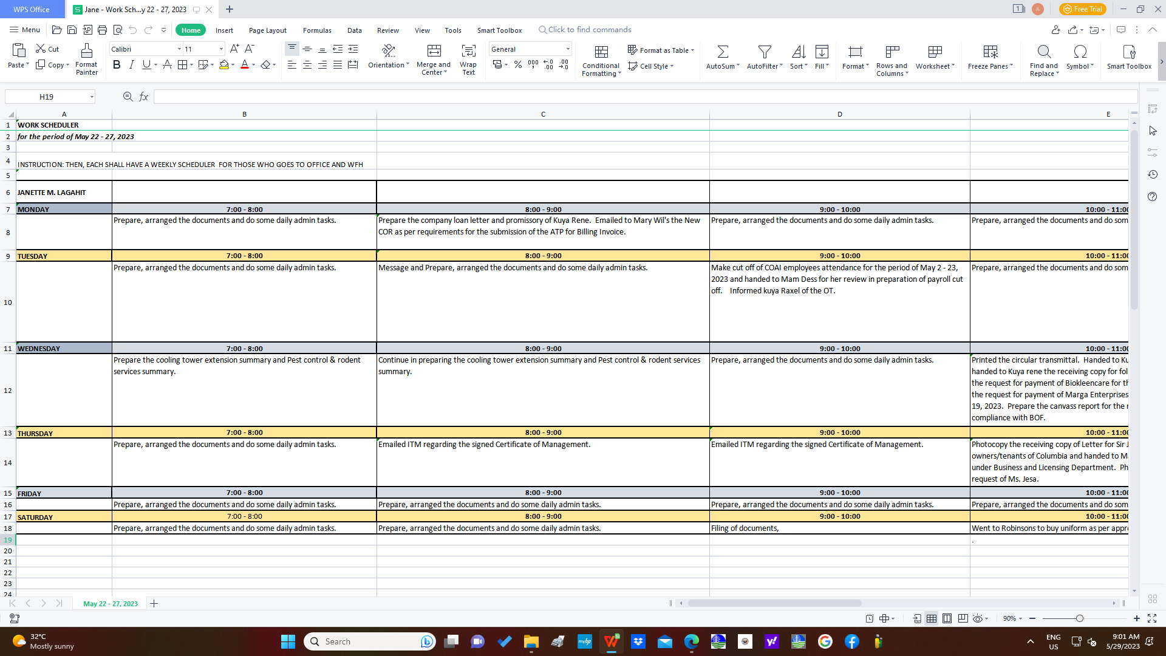
Task: Expand the Name Box cell reference dropdown
Action: pos(92,97)
